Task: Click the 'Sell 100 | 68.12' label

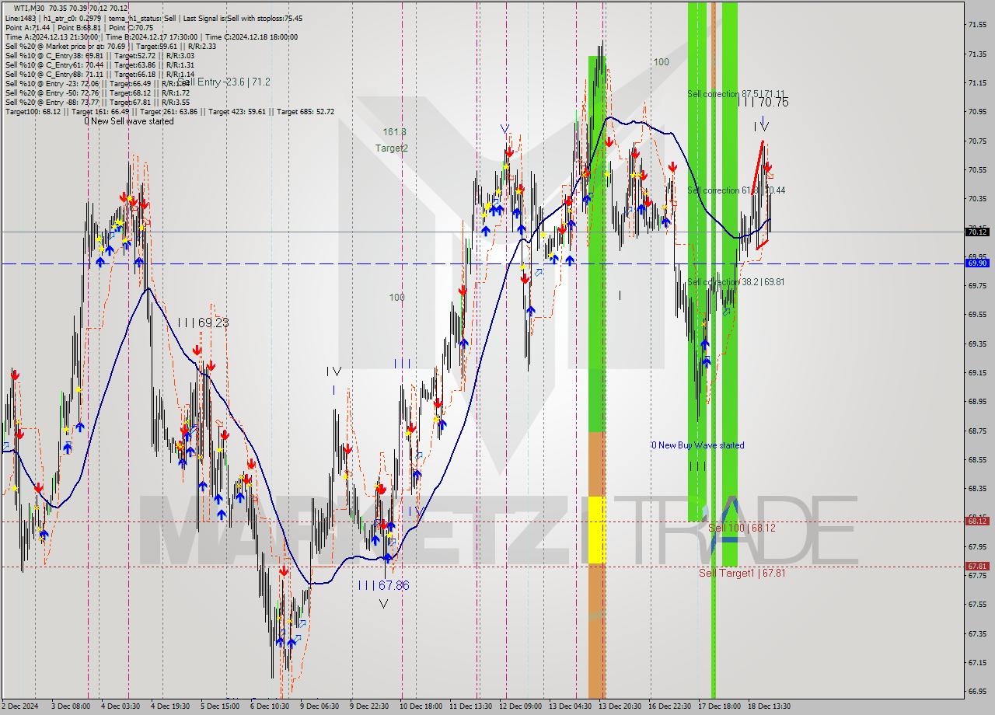Action: click(x=742, y=528)
